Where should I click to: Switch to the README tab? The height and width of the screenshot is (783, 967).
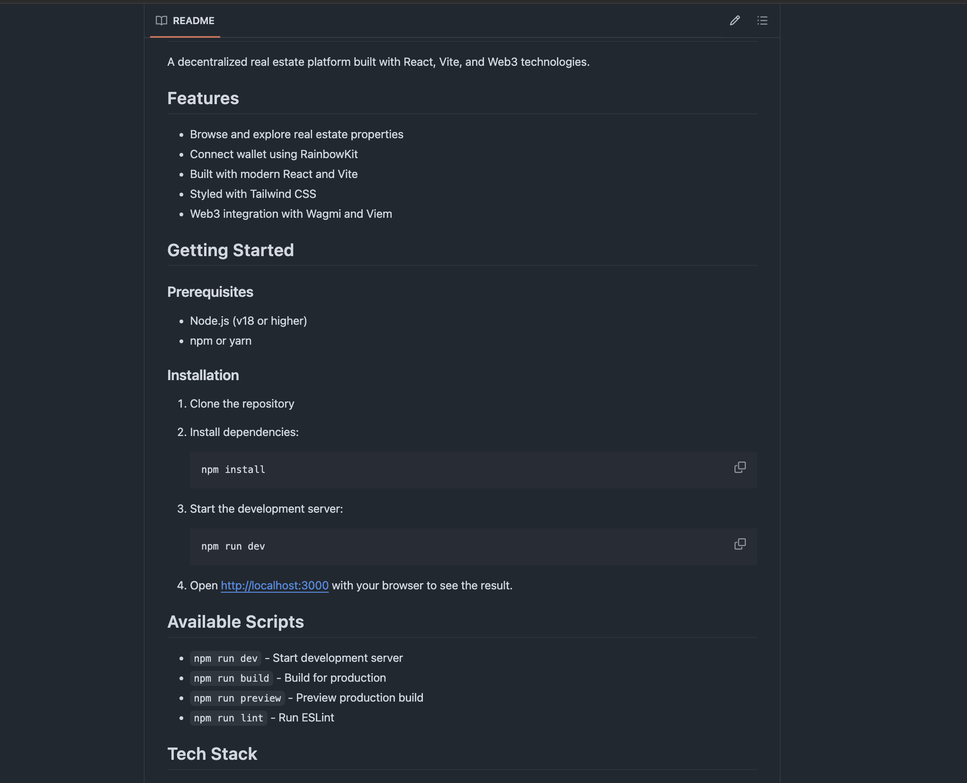pyautogui.click(x=185, y=21)
